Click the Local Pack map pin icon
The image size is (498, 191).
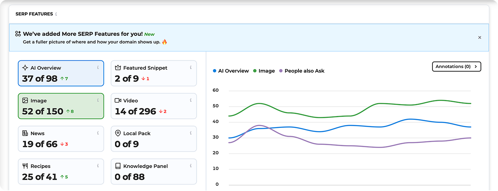pos(118,133)
